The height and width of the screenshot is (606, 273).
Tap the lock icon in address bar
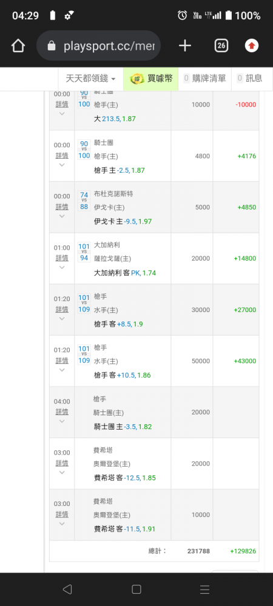click(51, 47)
